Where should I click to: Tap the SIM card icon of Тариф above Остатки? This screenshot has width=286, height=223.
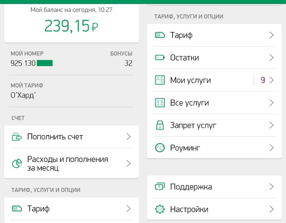point(160,35)
